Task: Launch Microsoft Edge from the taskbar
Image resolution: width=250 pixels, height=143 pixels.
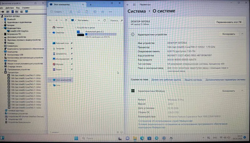Action: pyautogui.click(x=142, y=138)
